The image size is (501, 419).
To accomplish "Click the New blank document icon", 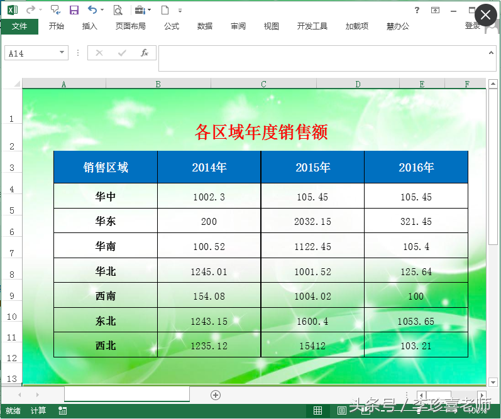I will [x=165, y=10].
